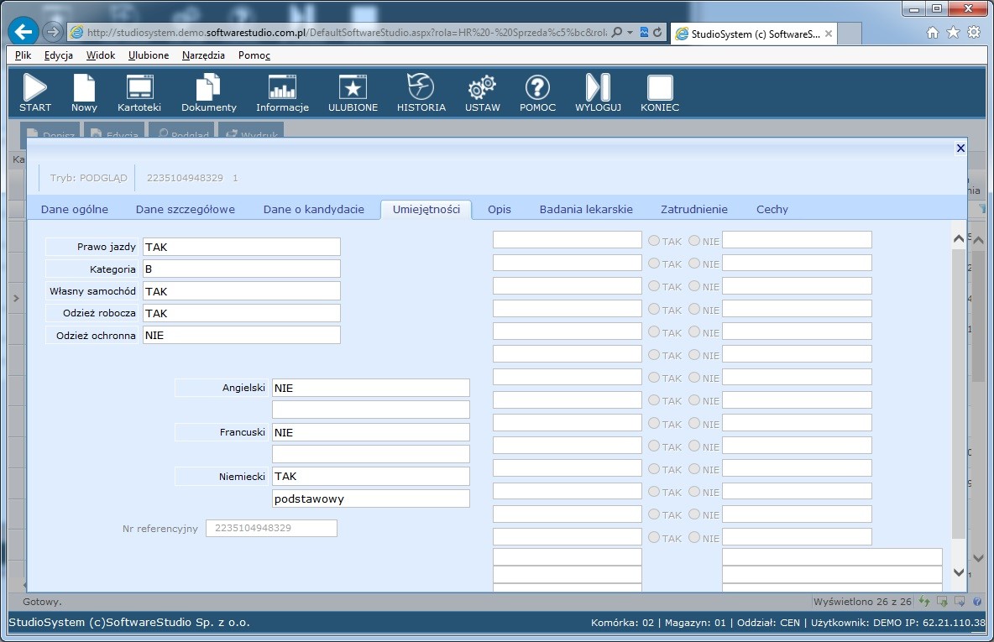Open the browser favorites star icon

[953, 33]
